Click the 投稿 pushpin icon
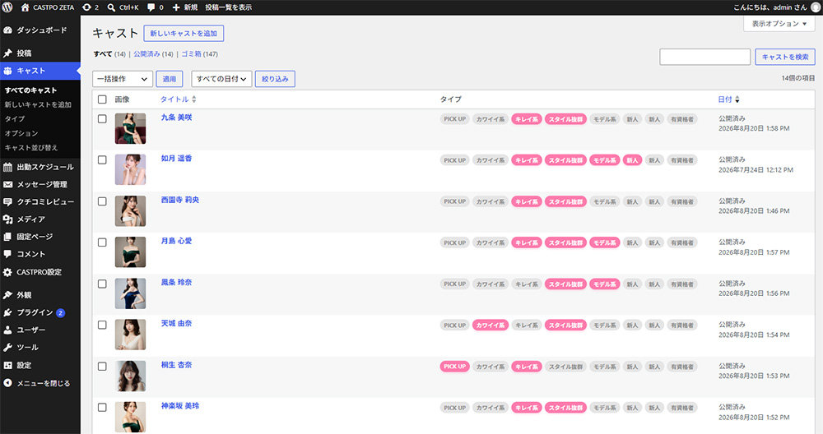Image resolution: width=823 pixels, height=434 pixels. click(7, 53)
